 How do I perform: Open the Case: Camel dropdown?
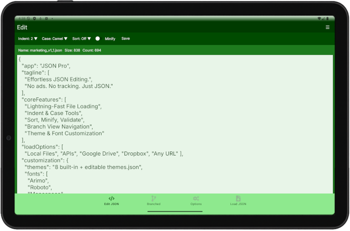coord(54,38)
